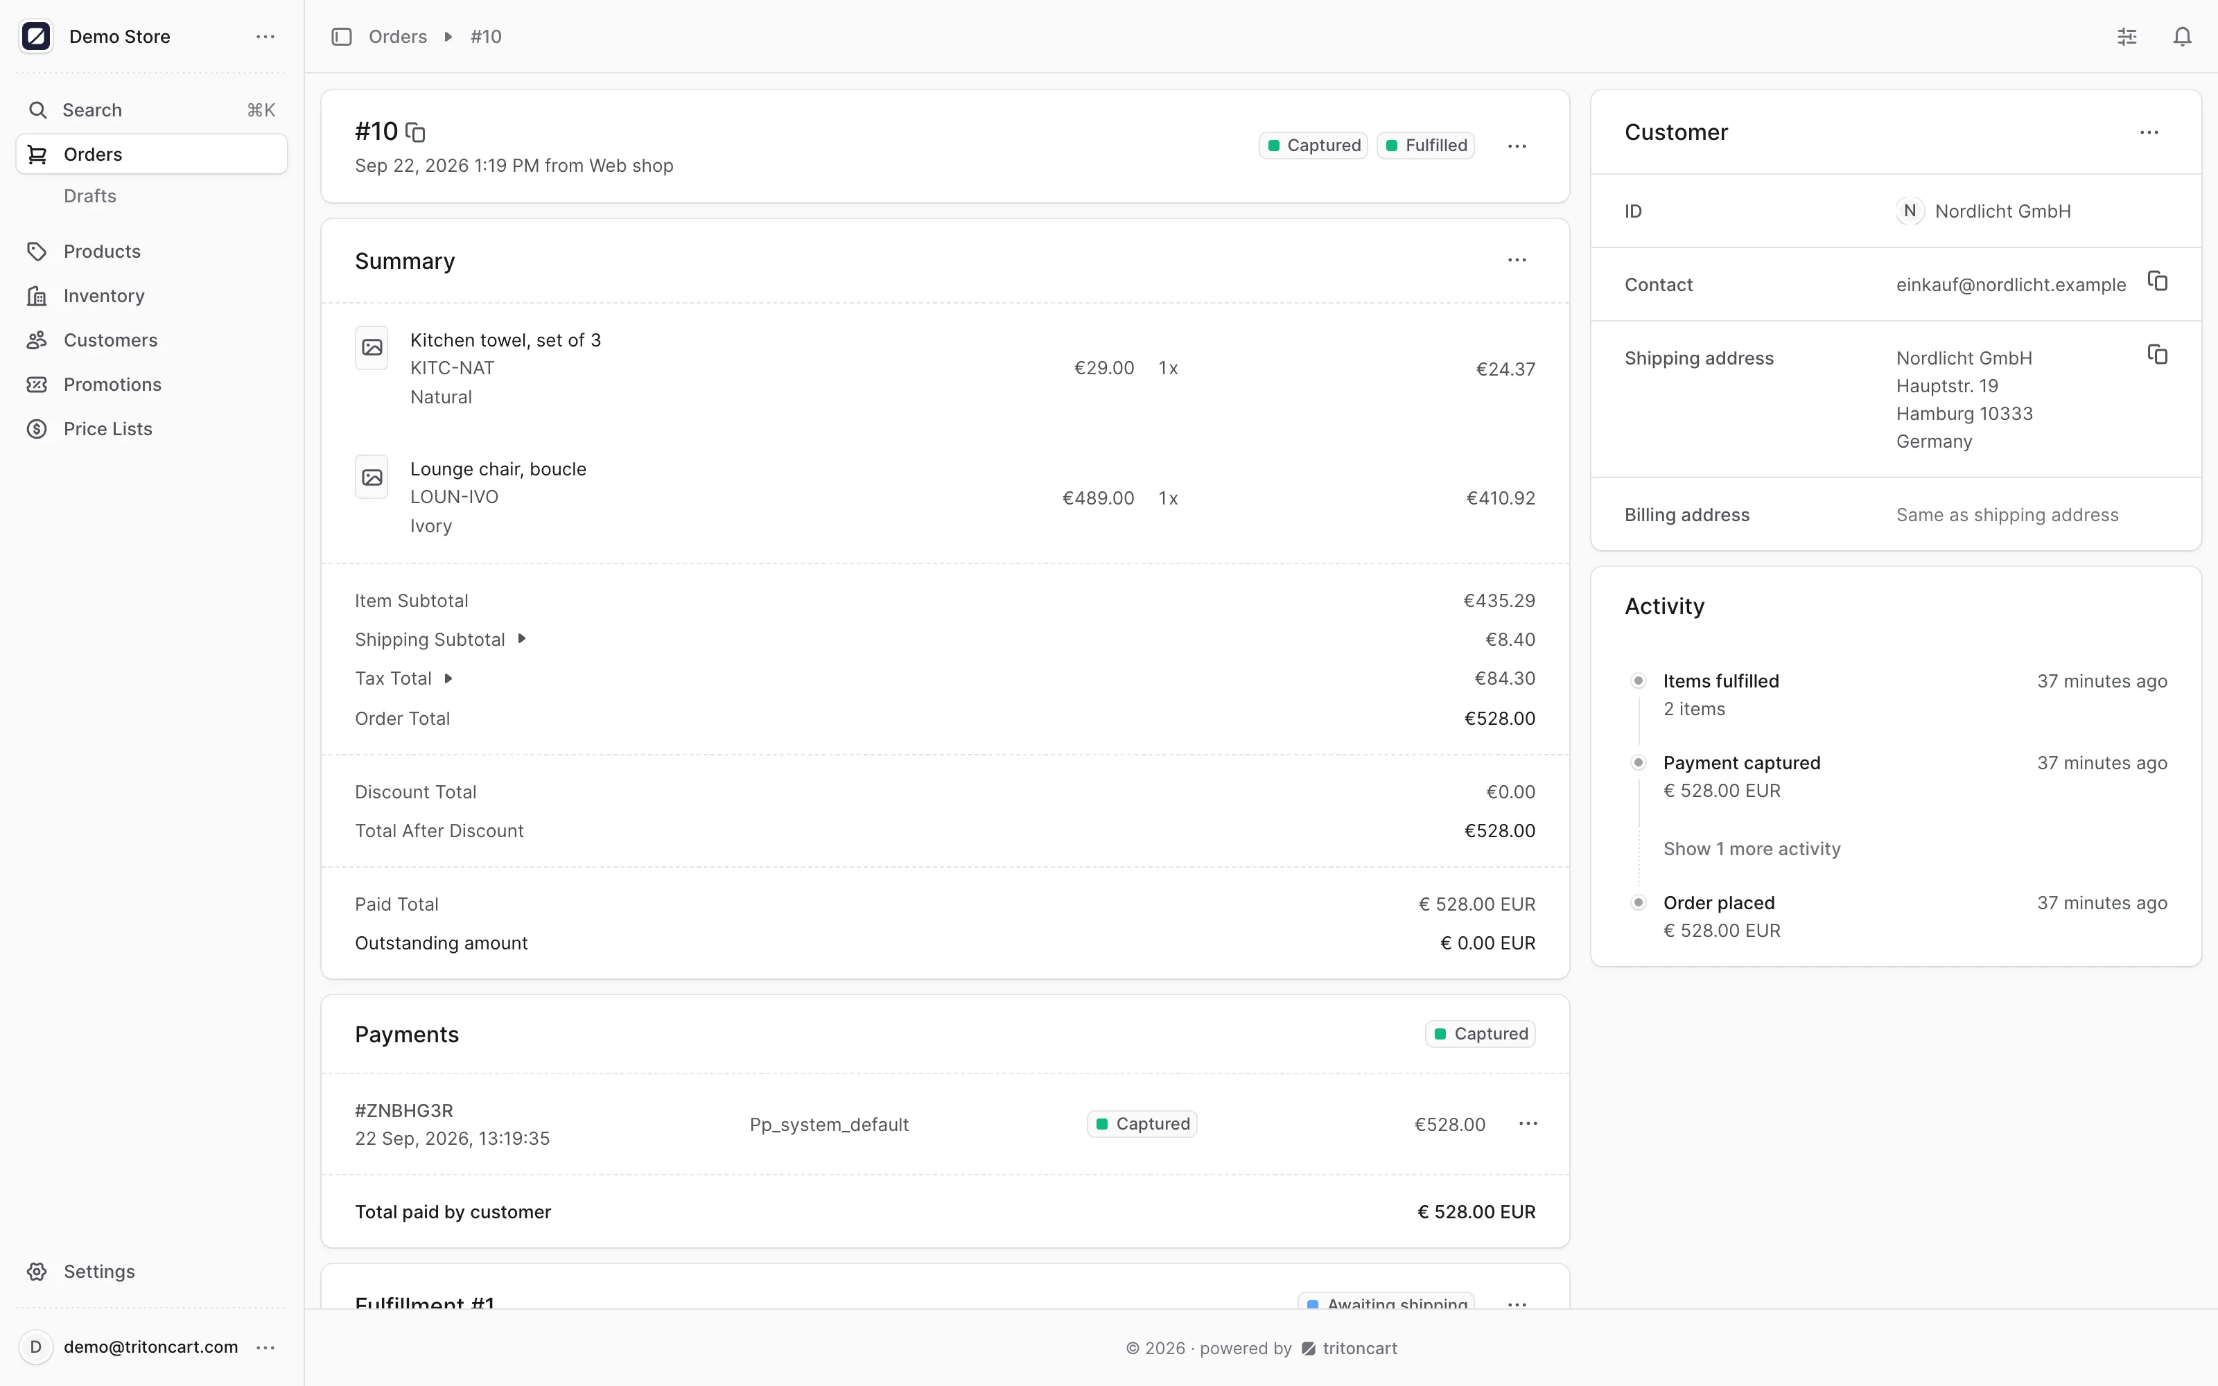Go to Orders in the sidebar
This screenshot has width=2218, height=1386.
[x=151, y=154]
